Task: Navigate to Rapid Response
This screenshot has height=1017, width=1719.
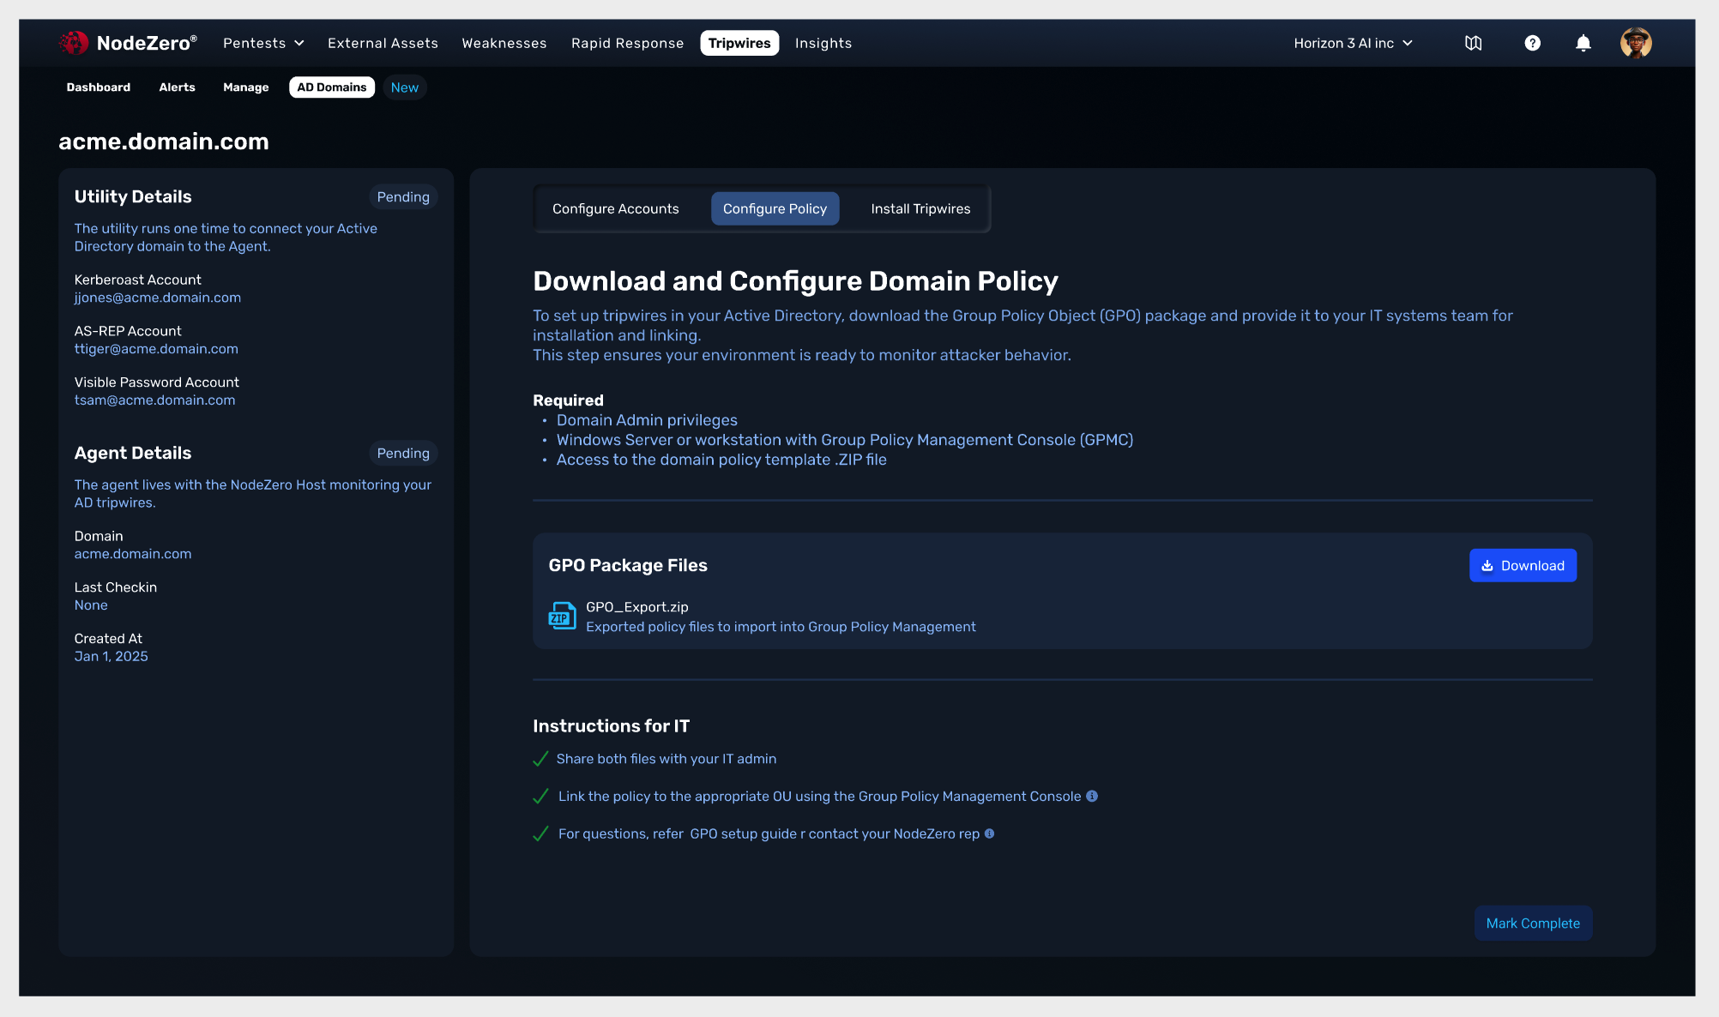Action: point(627,43)
